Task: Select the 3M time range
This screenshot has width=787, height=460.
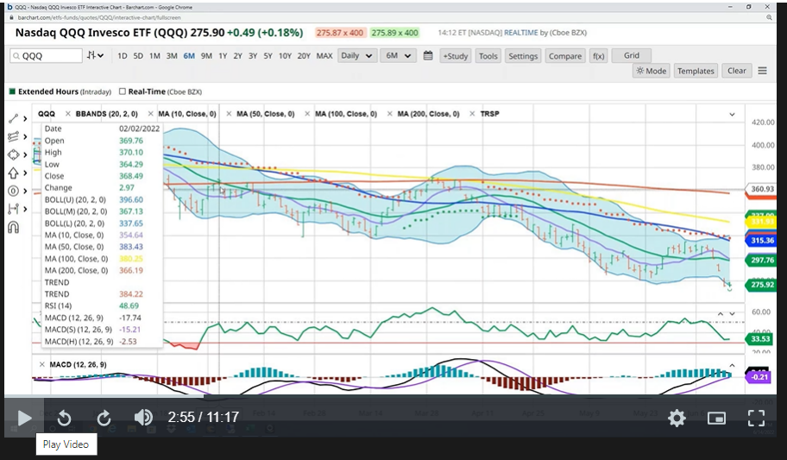Action: [x=172, y=56]
